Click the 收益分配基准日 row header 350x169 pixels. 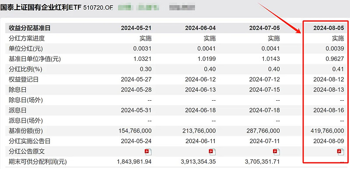click(x=29, y=28)
